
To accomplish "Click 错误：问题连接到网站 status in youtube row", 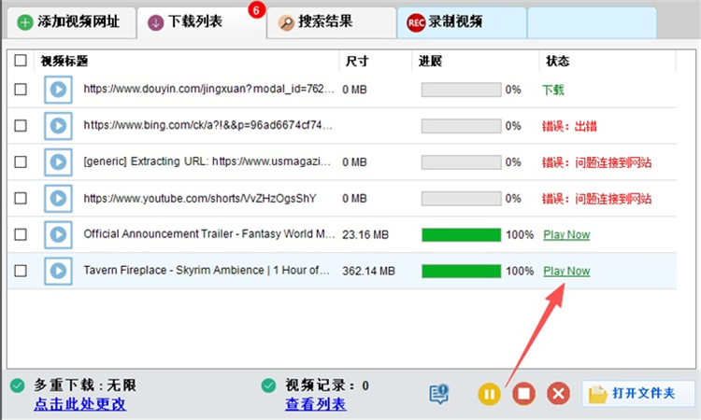I will (596, 199).
